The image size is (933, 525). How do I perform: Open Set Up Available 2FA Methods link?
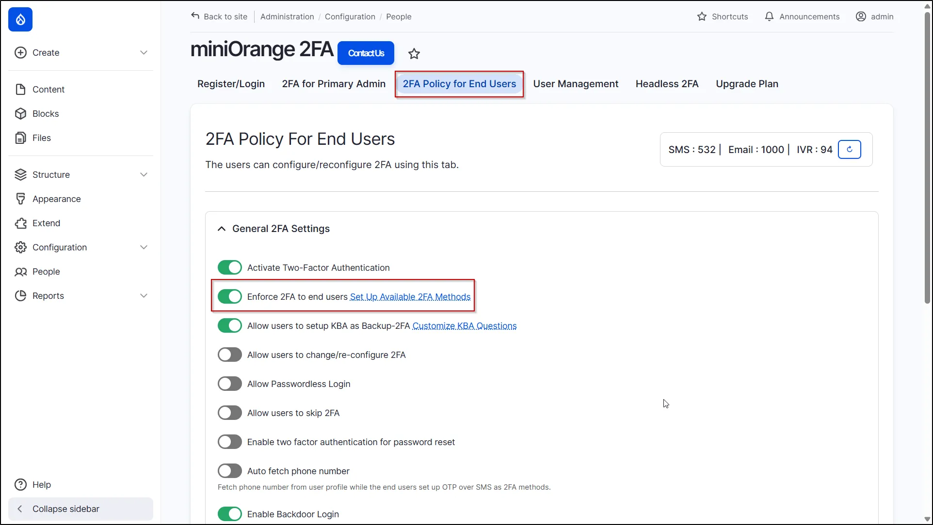(410, 297)
